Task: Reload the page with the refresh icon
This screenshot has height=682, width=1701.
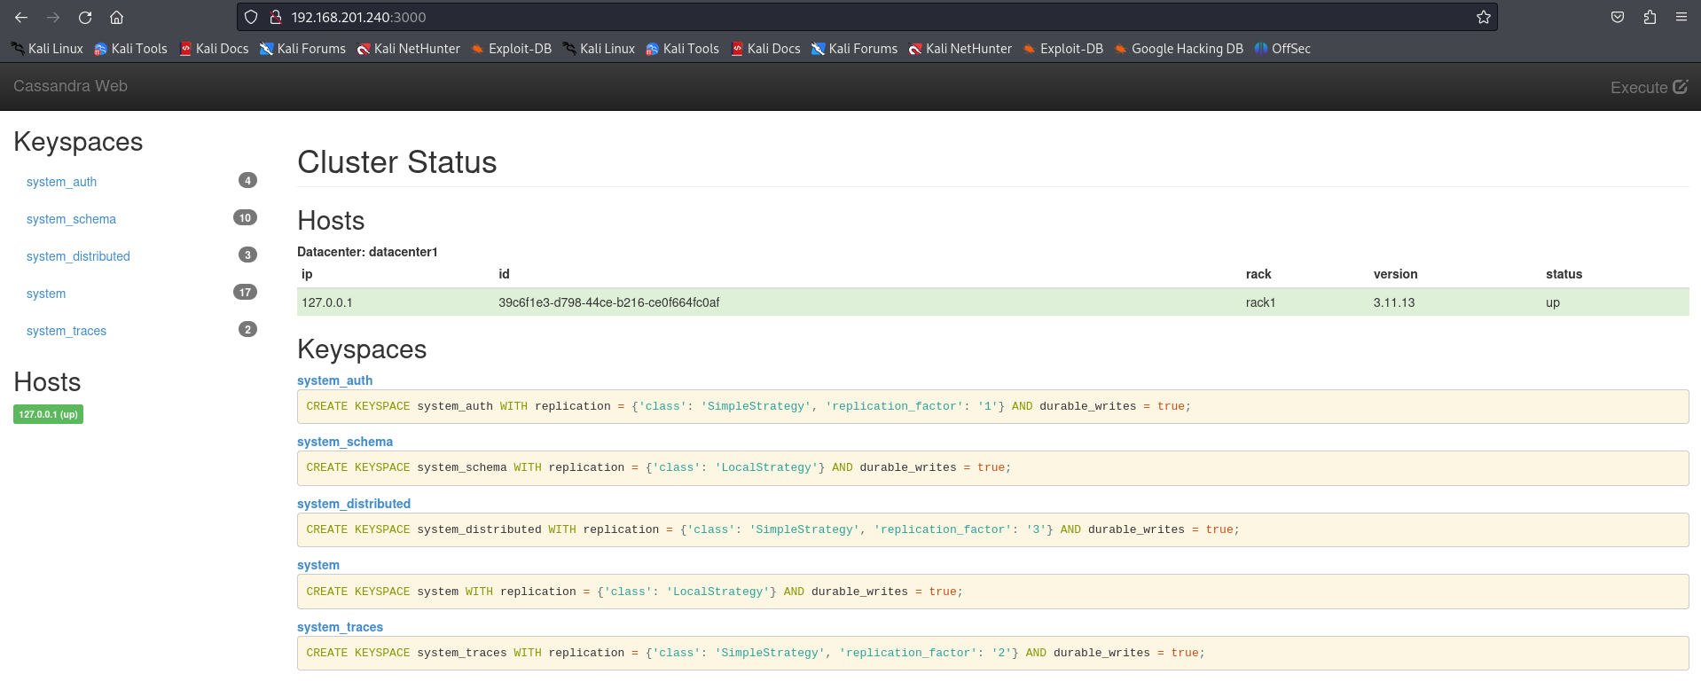Action: pyautogui.click(x=85, y=17)
